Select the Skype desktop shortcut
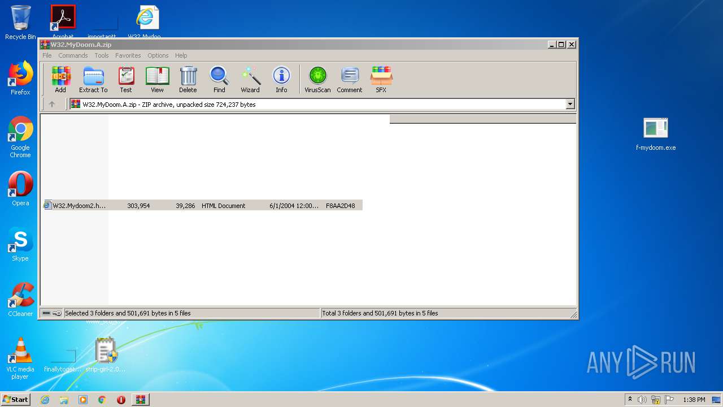 (x=20, y=244)
